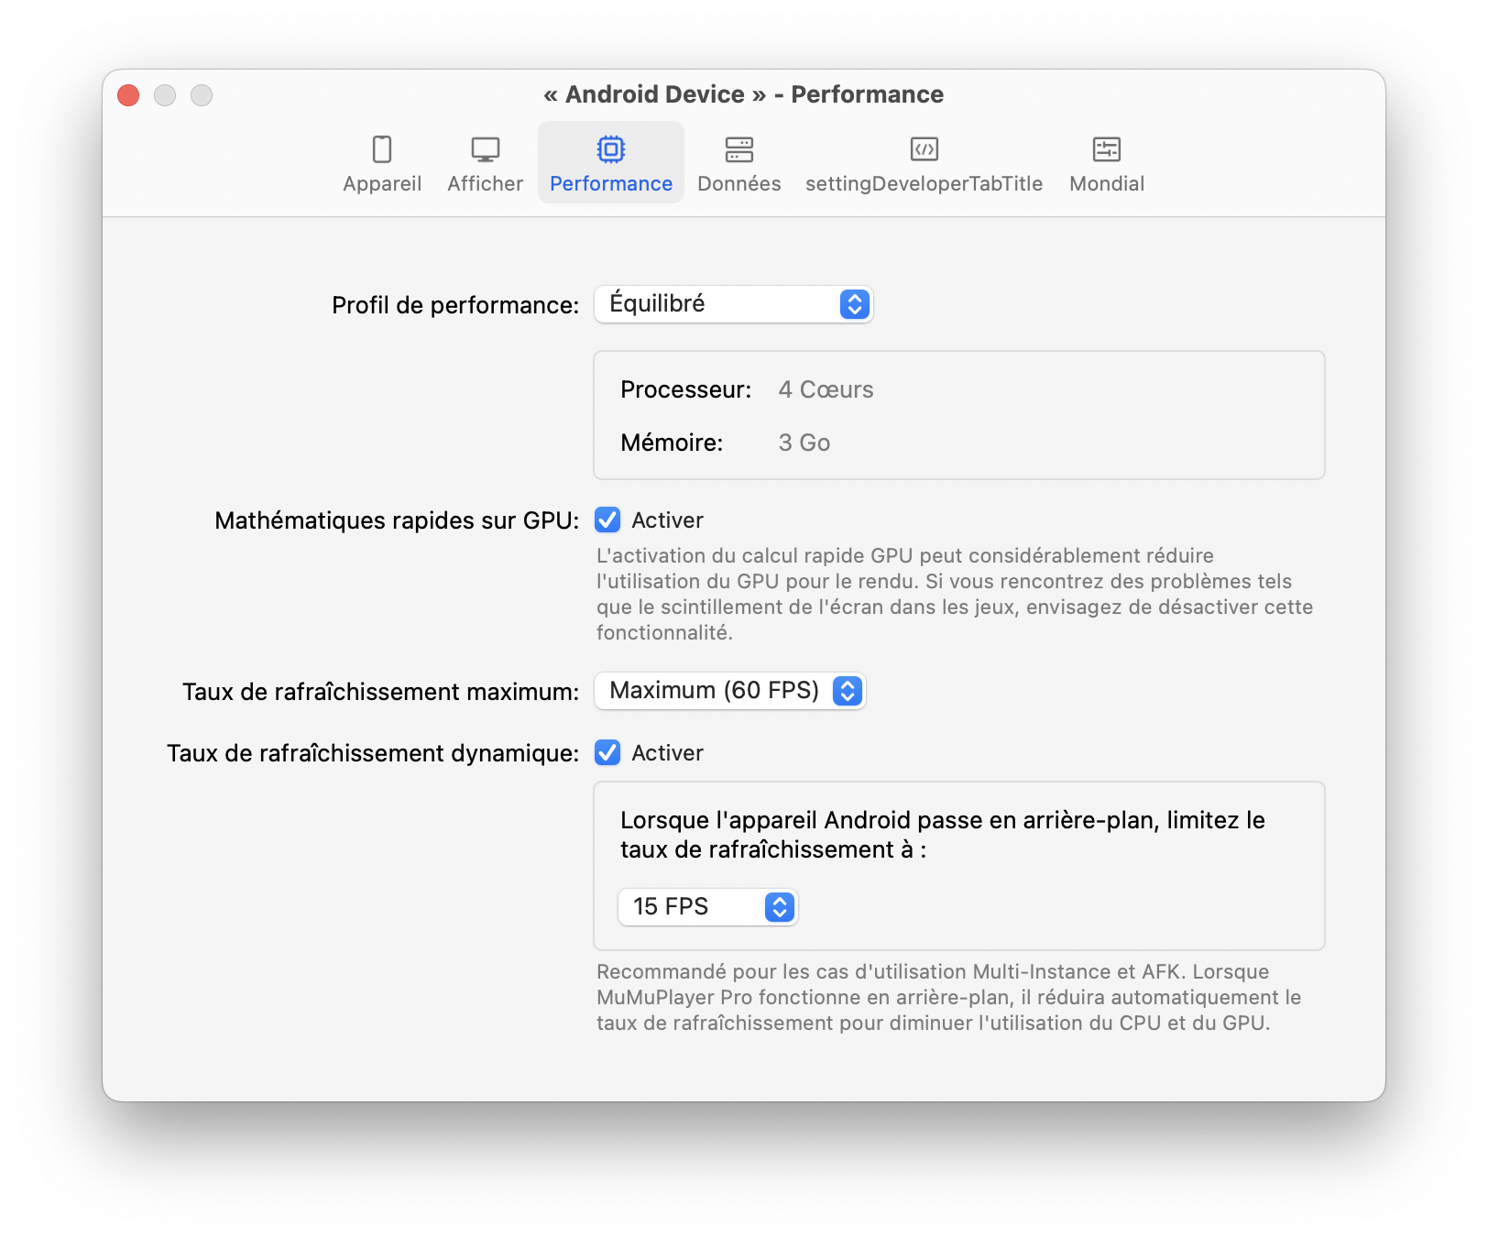Screen dimensions: 1488x1237
Task: Switch to the Afficher tab label
Action: pos(485,184)
